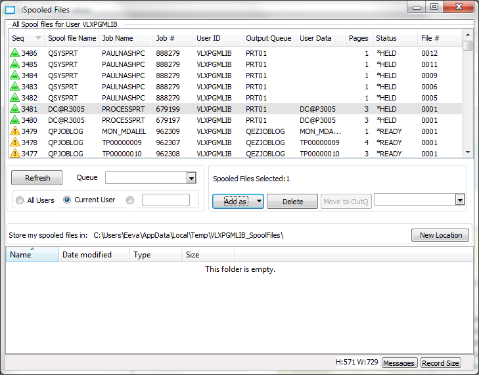Viewport: 479px width, 375px height.
Task: Select row with job number 962309
Action: pos(235,131)
